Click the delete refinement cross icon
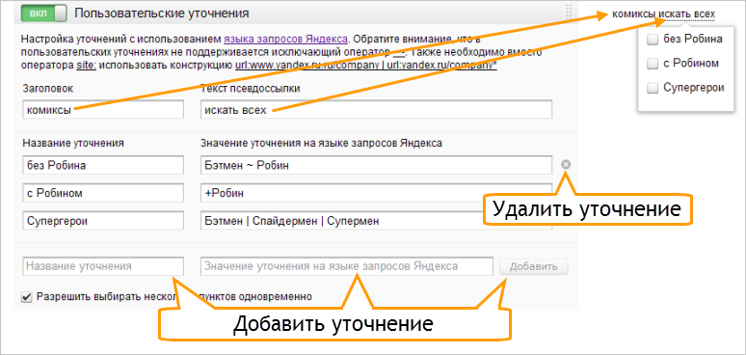Screen dimensions: 746x355 coord(566,165)
